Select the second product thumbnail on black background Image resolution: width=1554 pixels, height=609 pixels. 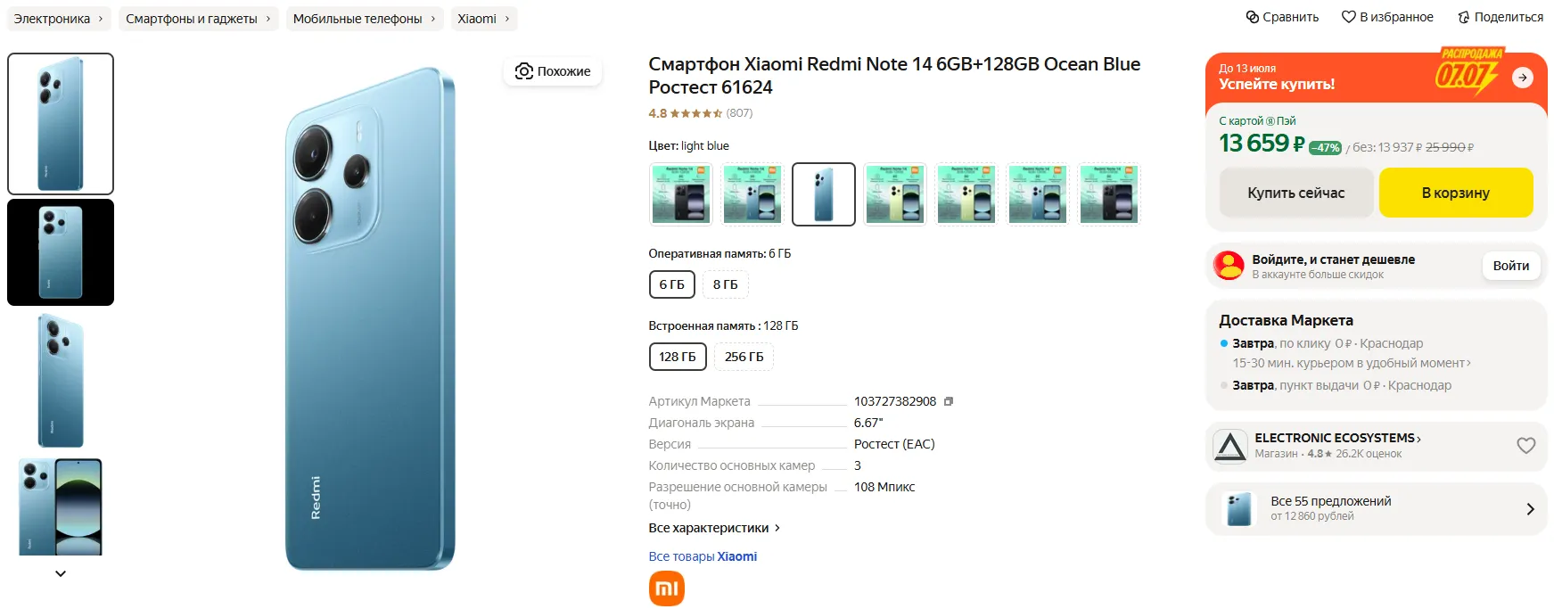[61, 252]
